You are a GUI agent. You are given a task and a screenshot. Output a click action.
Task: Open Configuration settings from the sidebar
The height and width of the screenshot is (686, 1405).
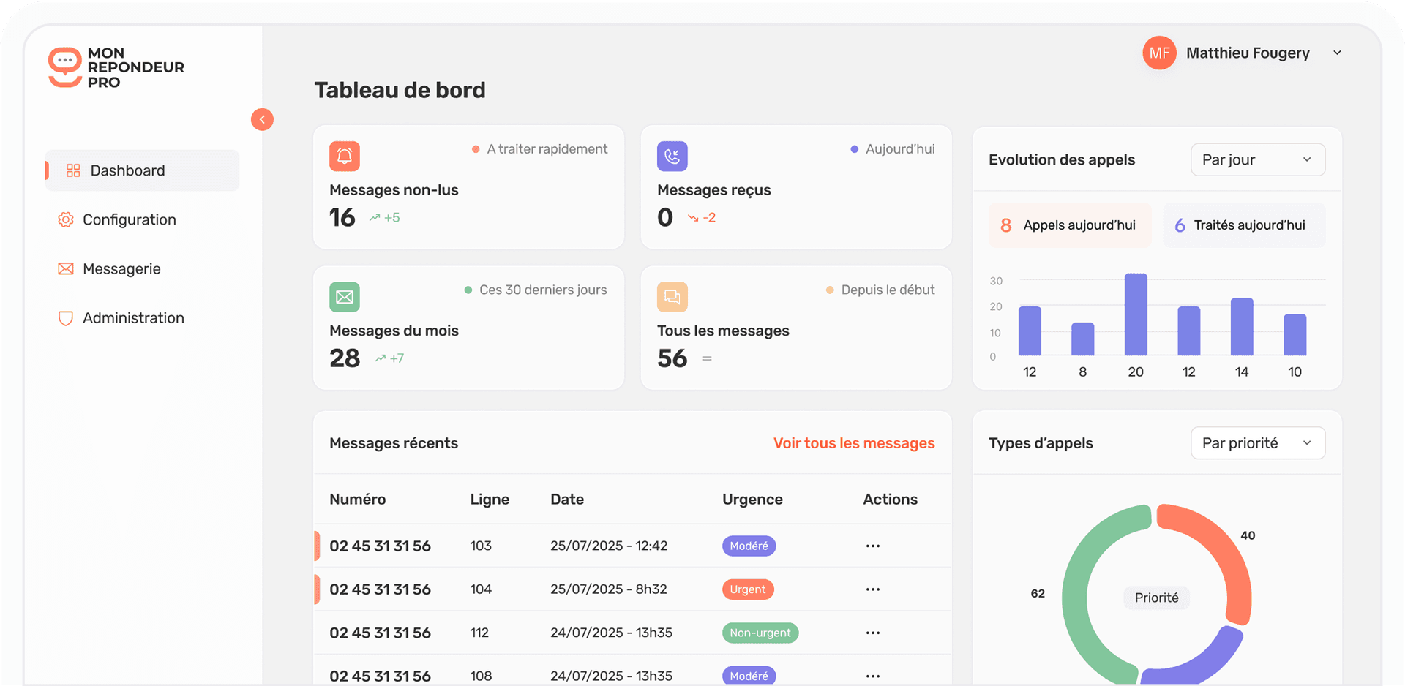click(129, 219)
